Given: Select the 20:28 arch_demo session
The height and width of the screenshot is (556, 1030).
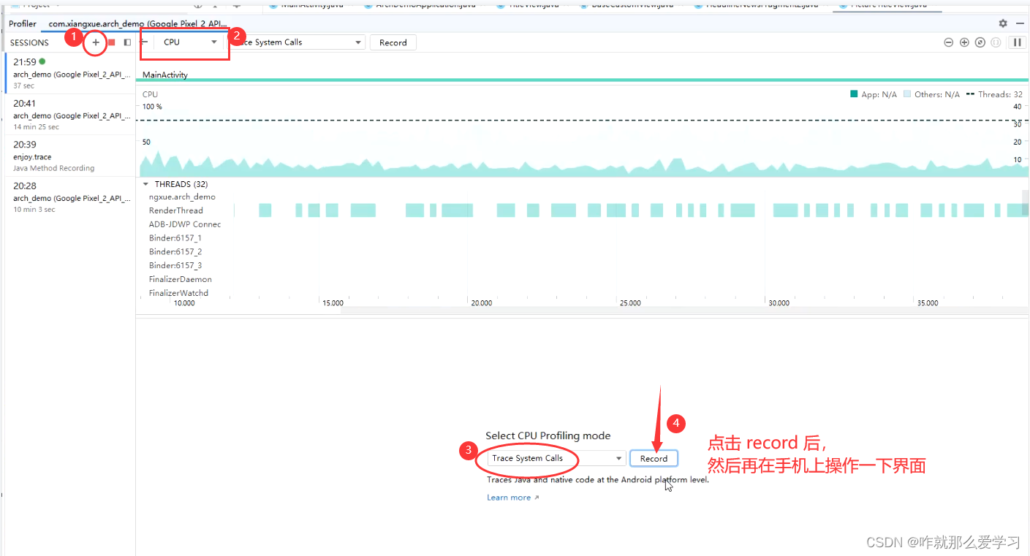Looking at the screenshot, I should pos(70,197).
